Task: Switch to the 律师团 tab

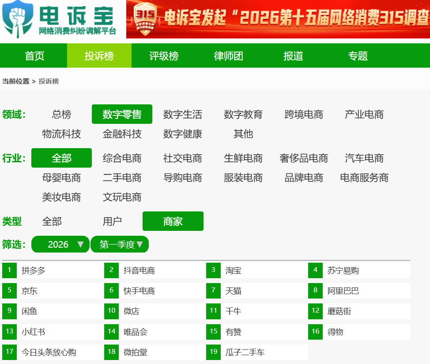Action: point(228,55)
